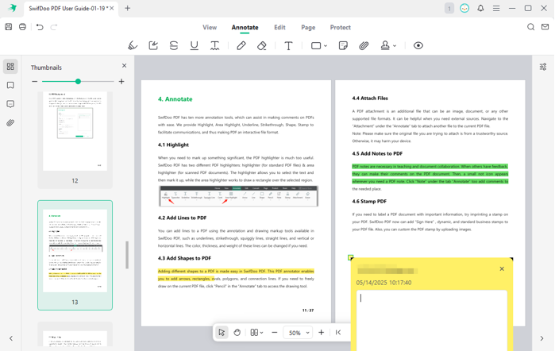Switch to the Protect tab
The height and width of the screenshot is (351, 555).
coord(340,27)
